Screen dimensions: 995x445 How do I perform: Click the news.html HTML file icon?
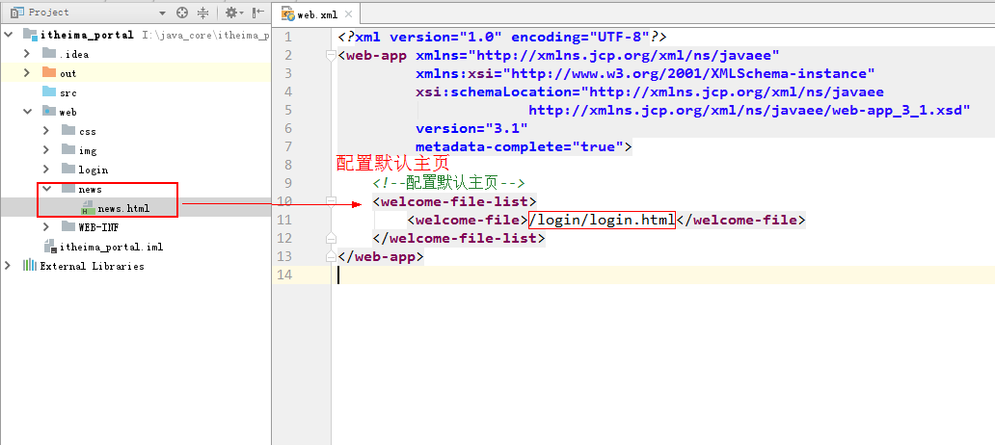88,208
